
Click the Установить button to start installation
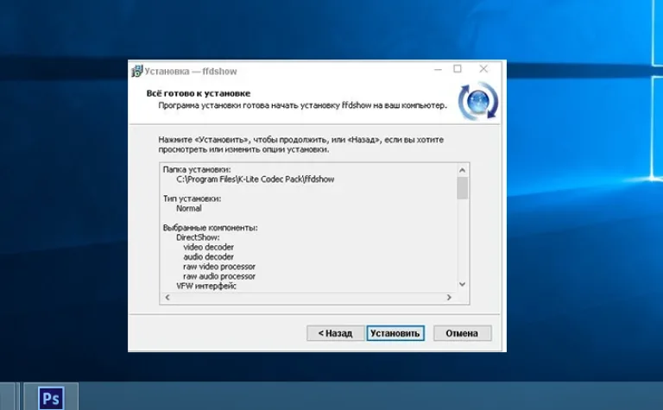pyautogui.click(x=395, y=333)
